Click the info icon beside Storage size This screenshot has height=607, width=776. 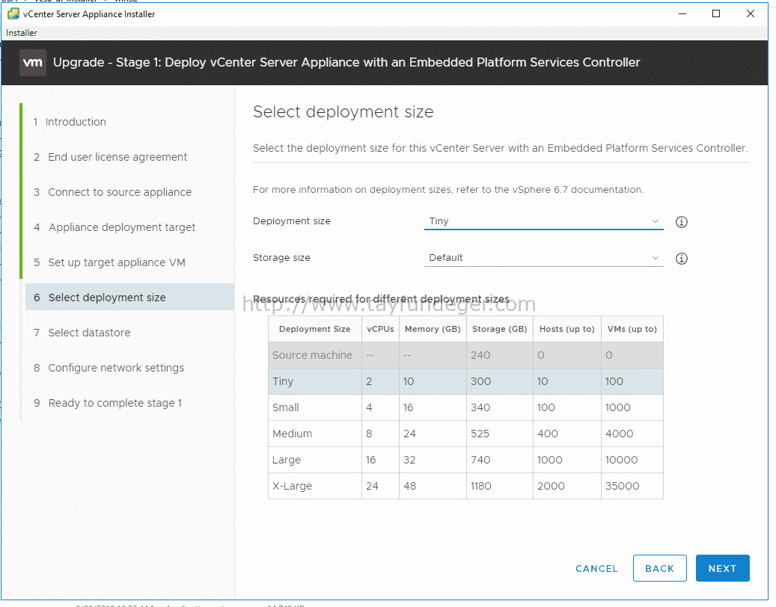pyautogui.click(x=682, y=259)
